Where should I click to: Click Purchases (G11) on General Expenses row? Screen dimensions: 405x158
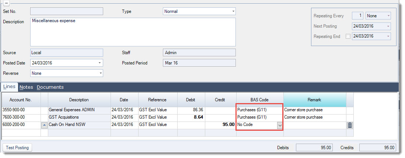pos(259,110)
